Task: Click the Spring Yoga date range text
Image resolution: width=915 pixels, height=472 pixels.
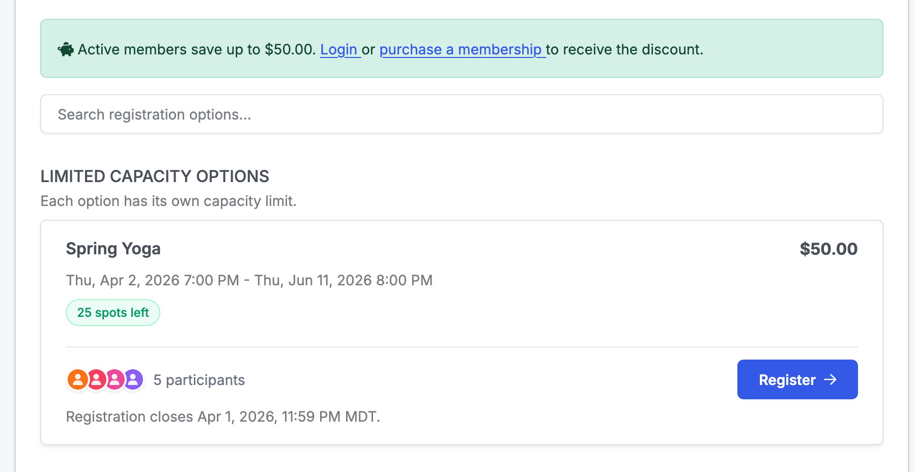Action: click(x=249, y=280)
